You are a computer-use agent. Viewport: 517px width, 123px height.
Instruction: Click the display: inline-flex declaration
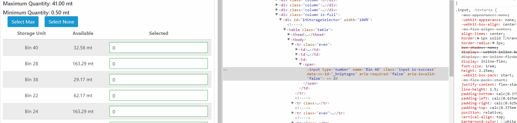[x=484, y=61]
